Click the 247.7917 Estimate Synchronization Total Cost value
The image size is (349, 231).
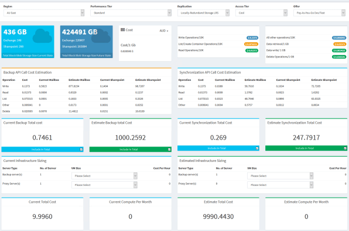click(306, 138)
